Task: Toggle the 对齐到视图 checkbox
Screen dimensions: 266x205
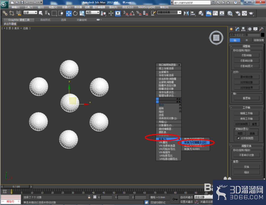Action: tap(238, 138)
